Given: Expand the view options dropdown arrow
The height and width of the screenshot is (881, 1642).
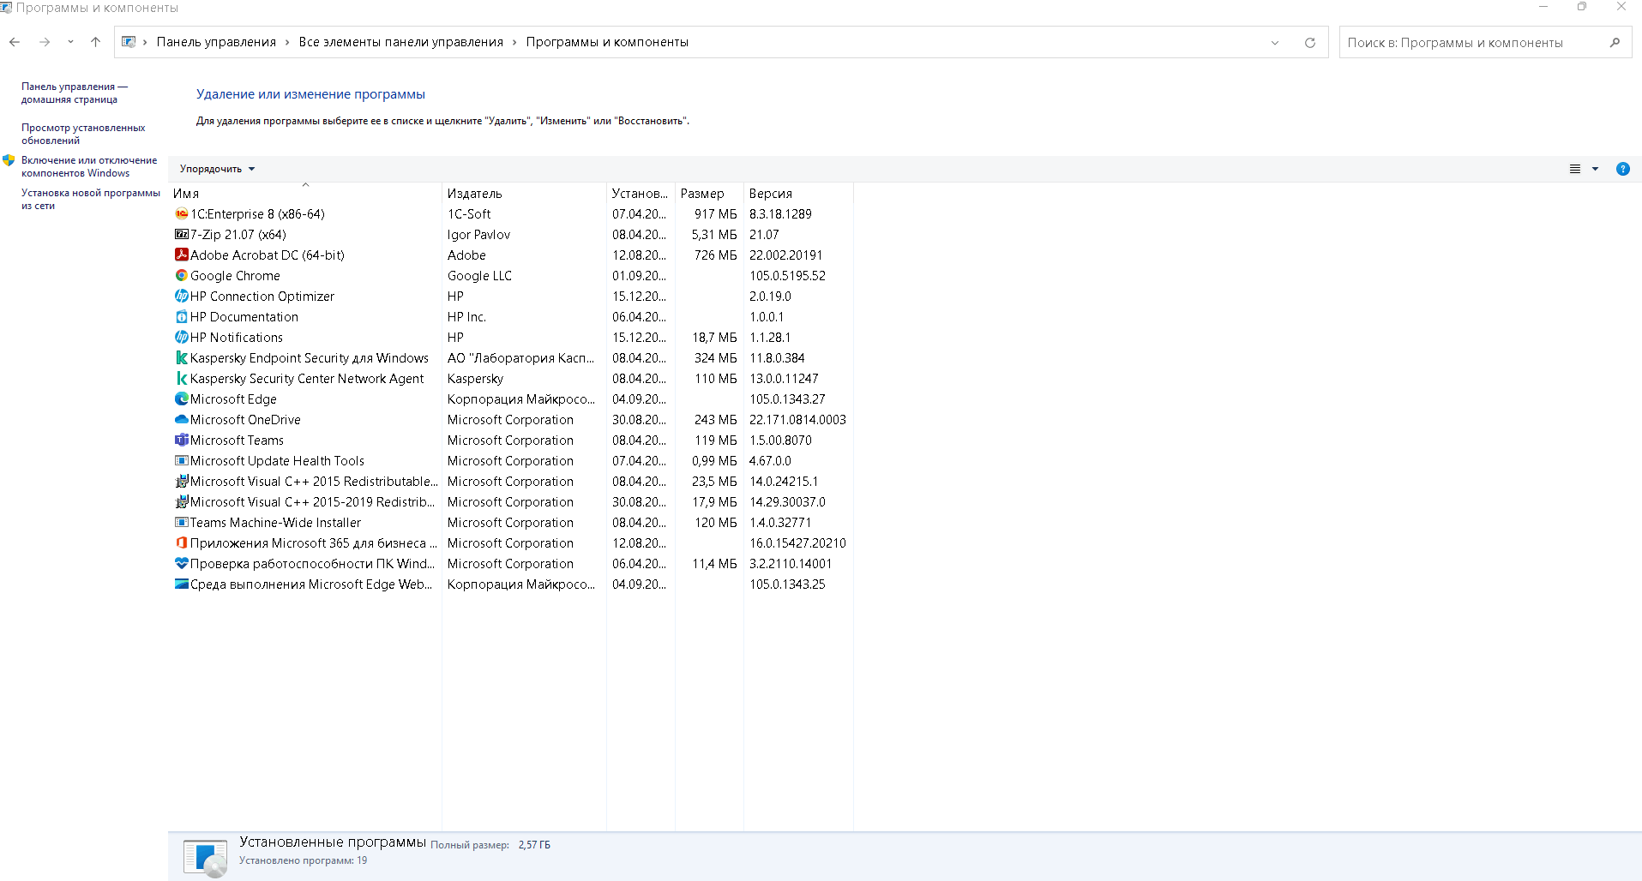Looking at the screenshot, I should (x=1596, y=169).
